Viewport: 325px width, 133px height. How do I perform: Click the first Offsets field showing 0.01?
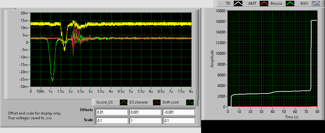(112, 112)
